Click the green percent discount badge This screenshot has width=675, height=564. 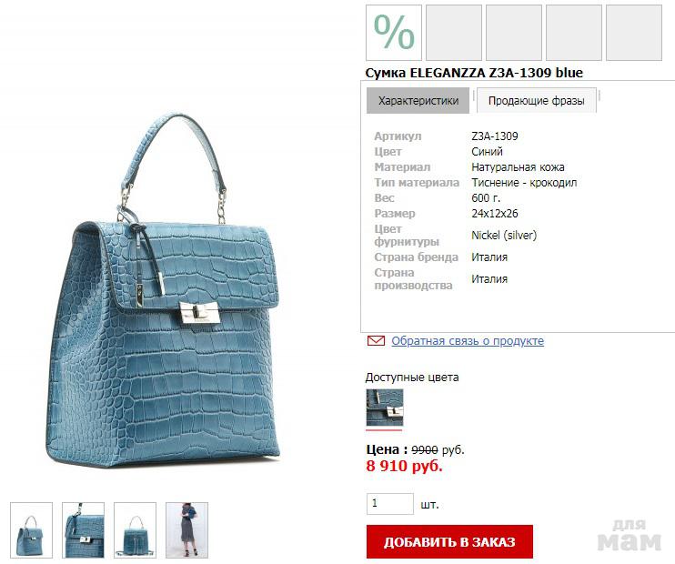click(394, 33)
